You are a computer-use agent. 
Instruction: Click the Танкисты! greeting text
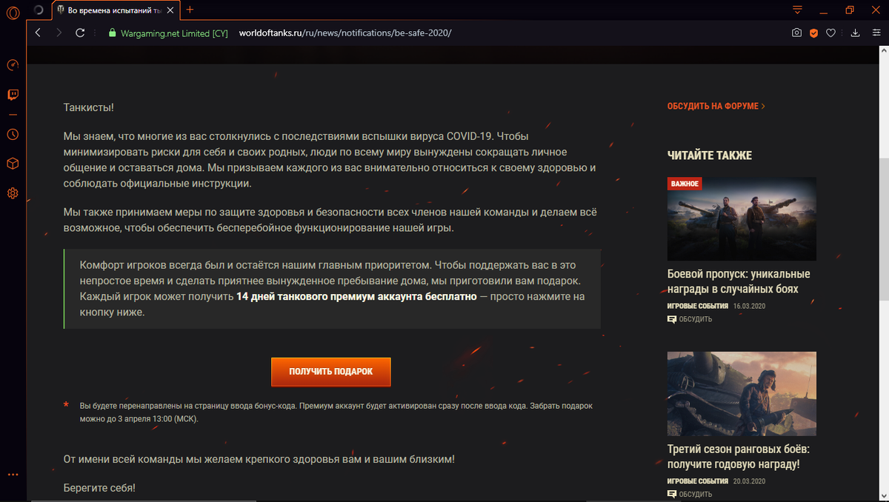pyautogui.click(x=89, y=107)
